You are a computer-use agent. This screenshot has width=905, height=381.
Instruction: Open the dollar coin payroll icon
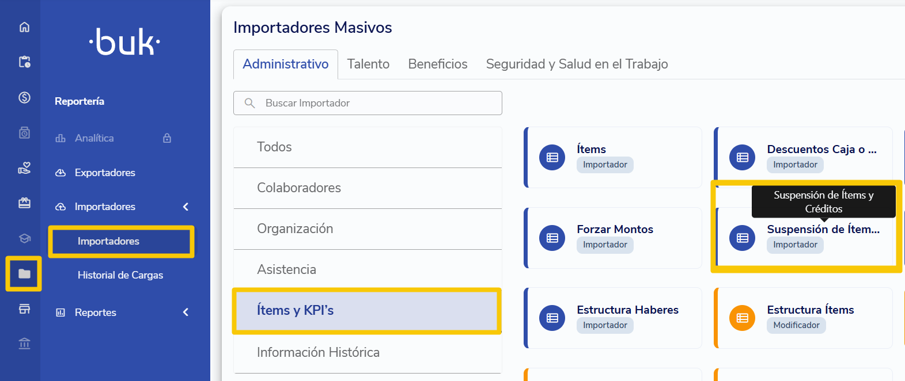tap(24, 97)
